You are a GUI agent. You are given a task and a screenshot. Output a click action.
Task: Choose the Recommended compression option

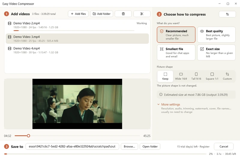(176, 35)
